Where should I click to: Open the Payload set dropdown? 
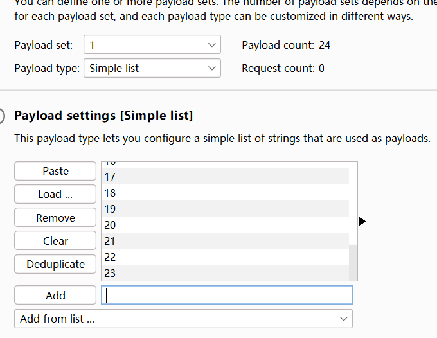click(152, 45)
